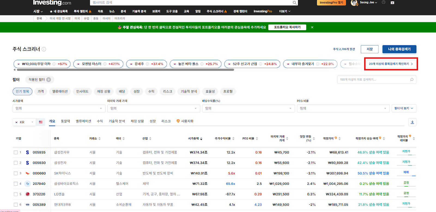Click the info icon next to 주식 스크리너 title

point(44,49)
